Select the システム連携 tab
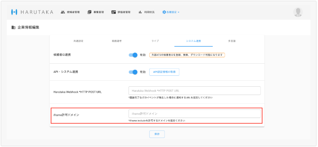Image resolution: width=318 pixels, height=147 pixels. click(x=194, y=41)
